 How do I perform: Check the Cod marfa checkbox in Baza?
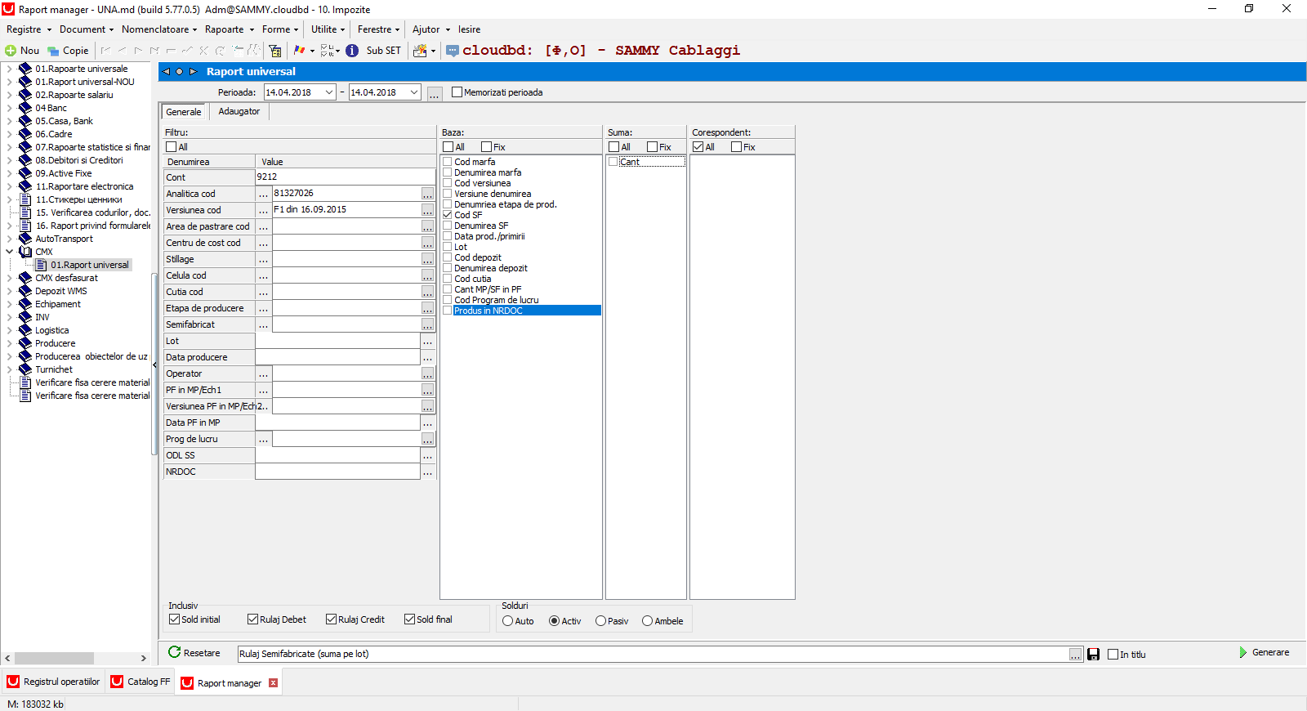[x=448, y=162]
